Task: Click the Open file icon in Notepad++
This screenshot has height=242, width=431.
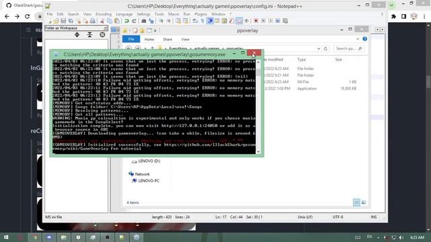Action: [56, 21]
